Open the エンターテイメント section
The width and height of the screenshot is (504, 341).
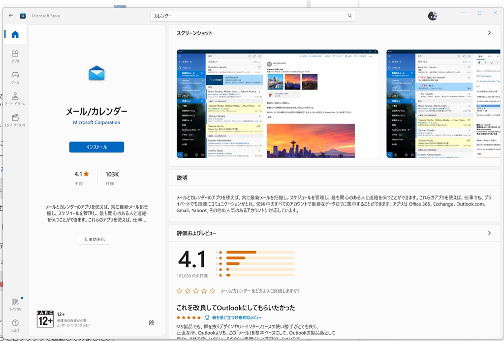coord(15,120)
